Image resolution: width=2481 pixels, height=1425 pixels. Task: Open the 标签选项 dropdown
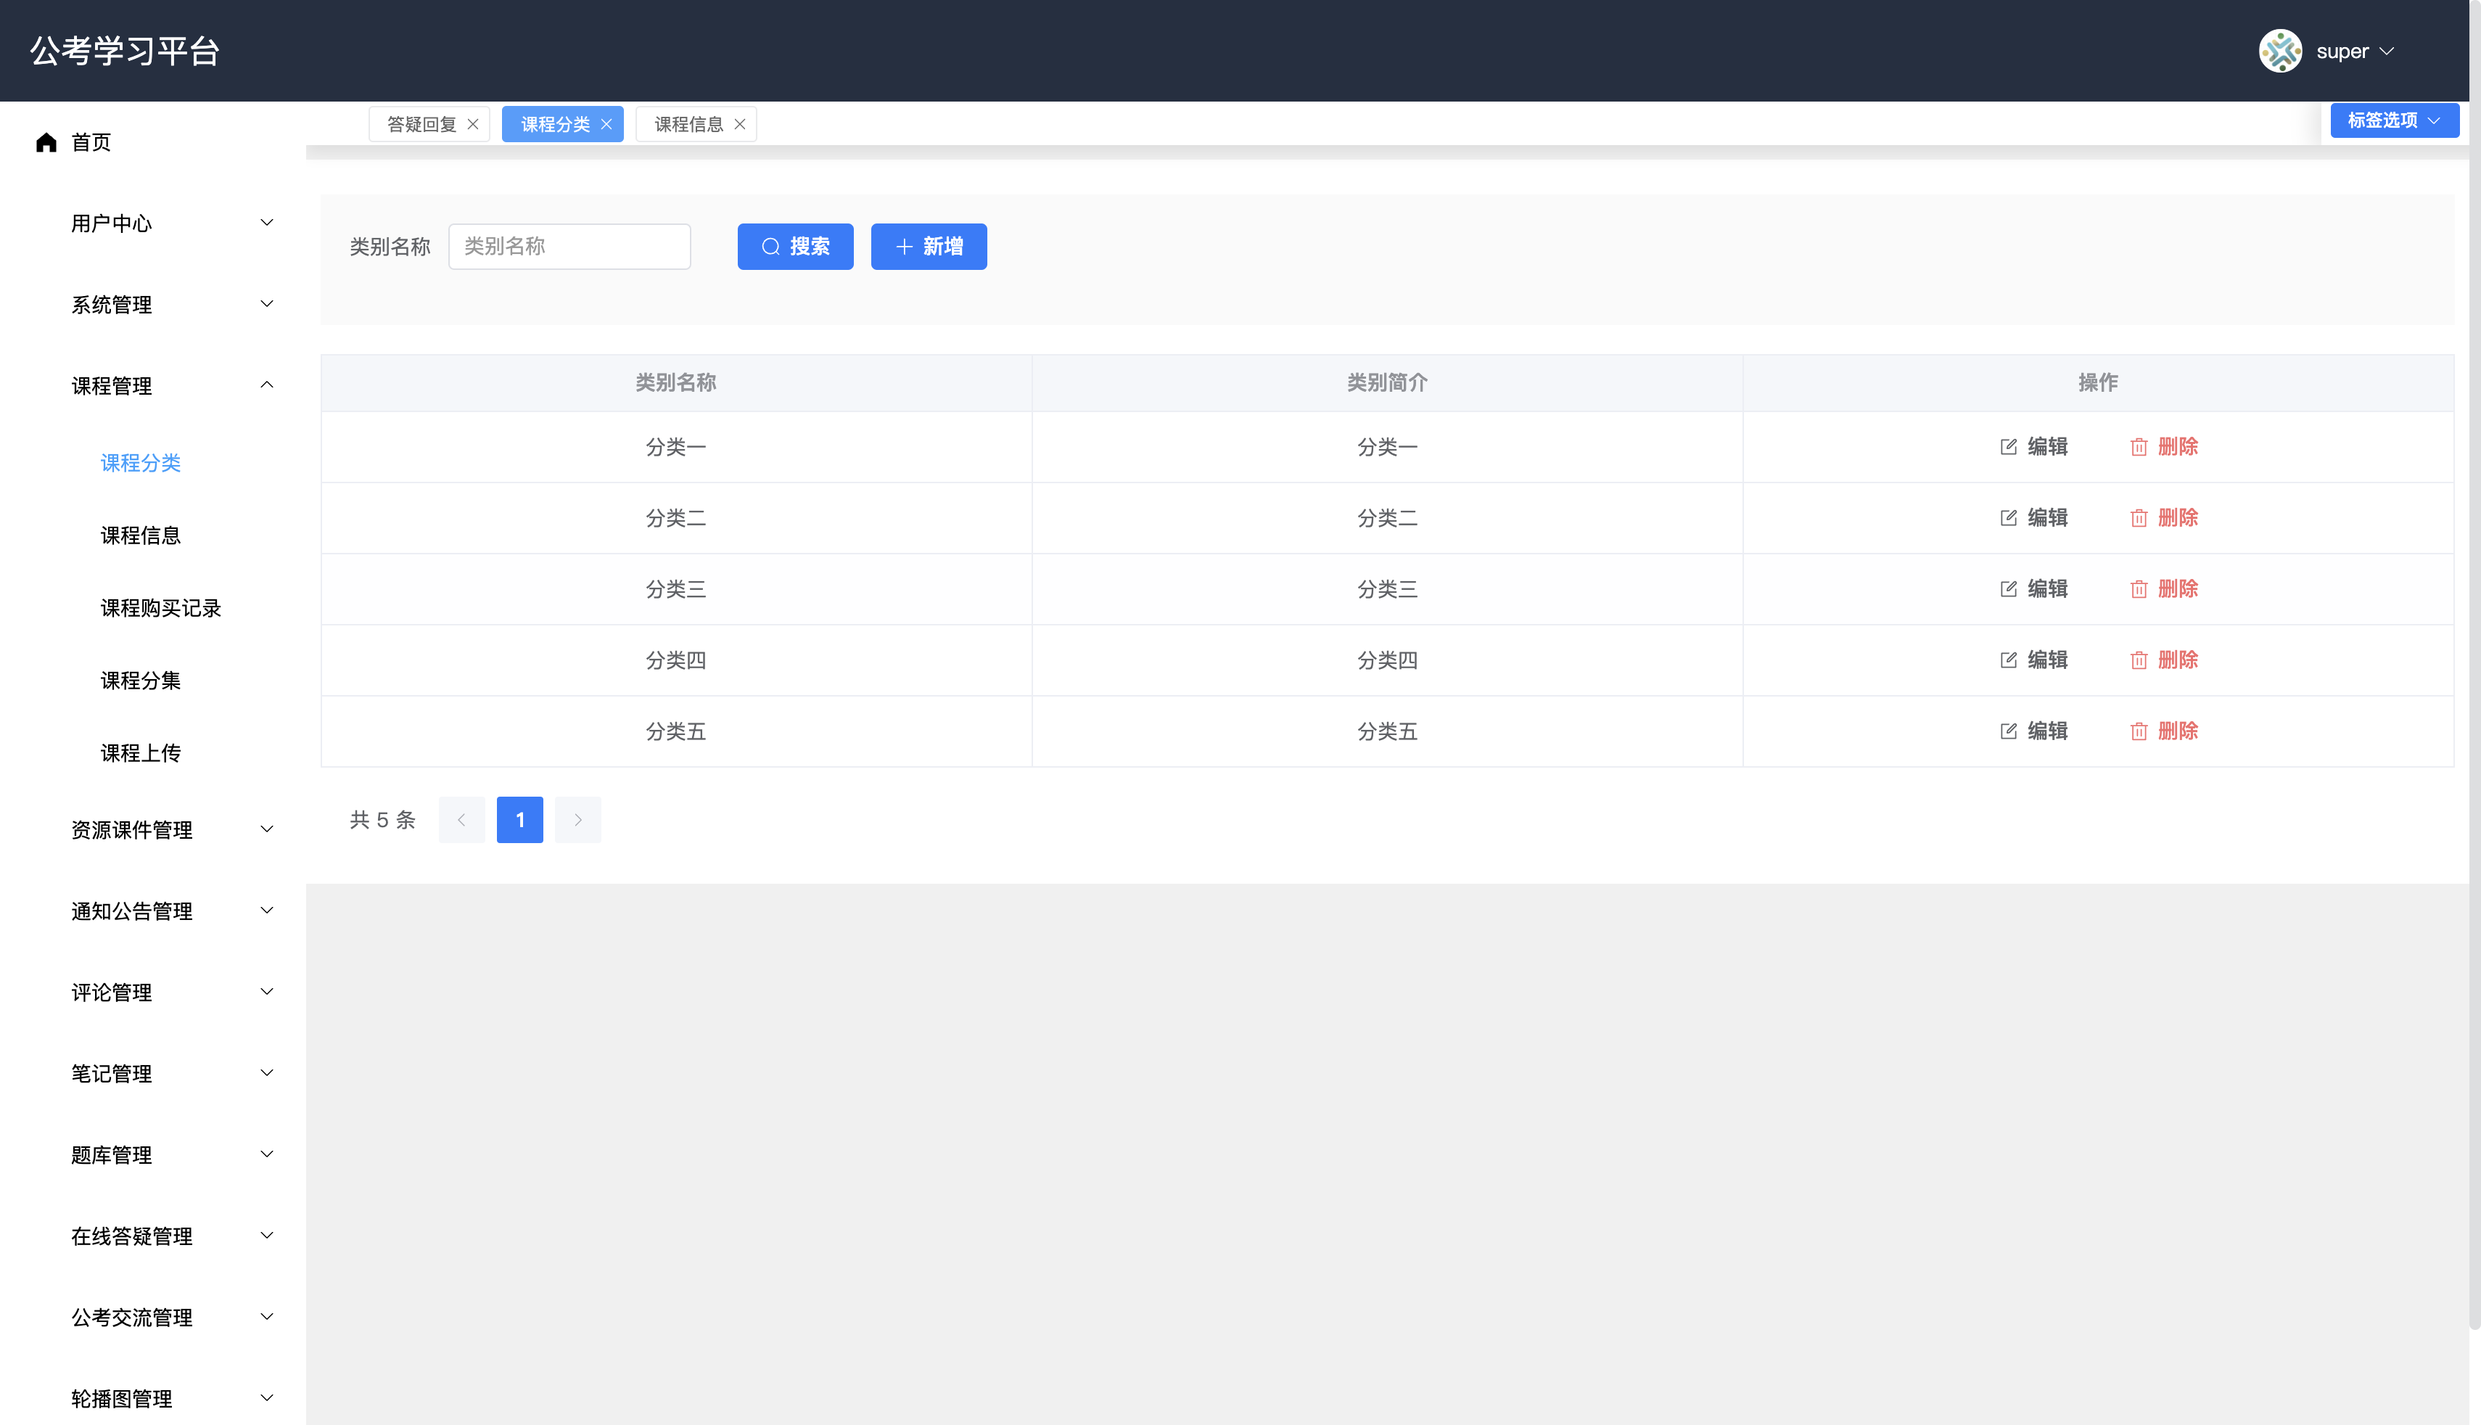(2393, 120)
